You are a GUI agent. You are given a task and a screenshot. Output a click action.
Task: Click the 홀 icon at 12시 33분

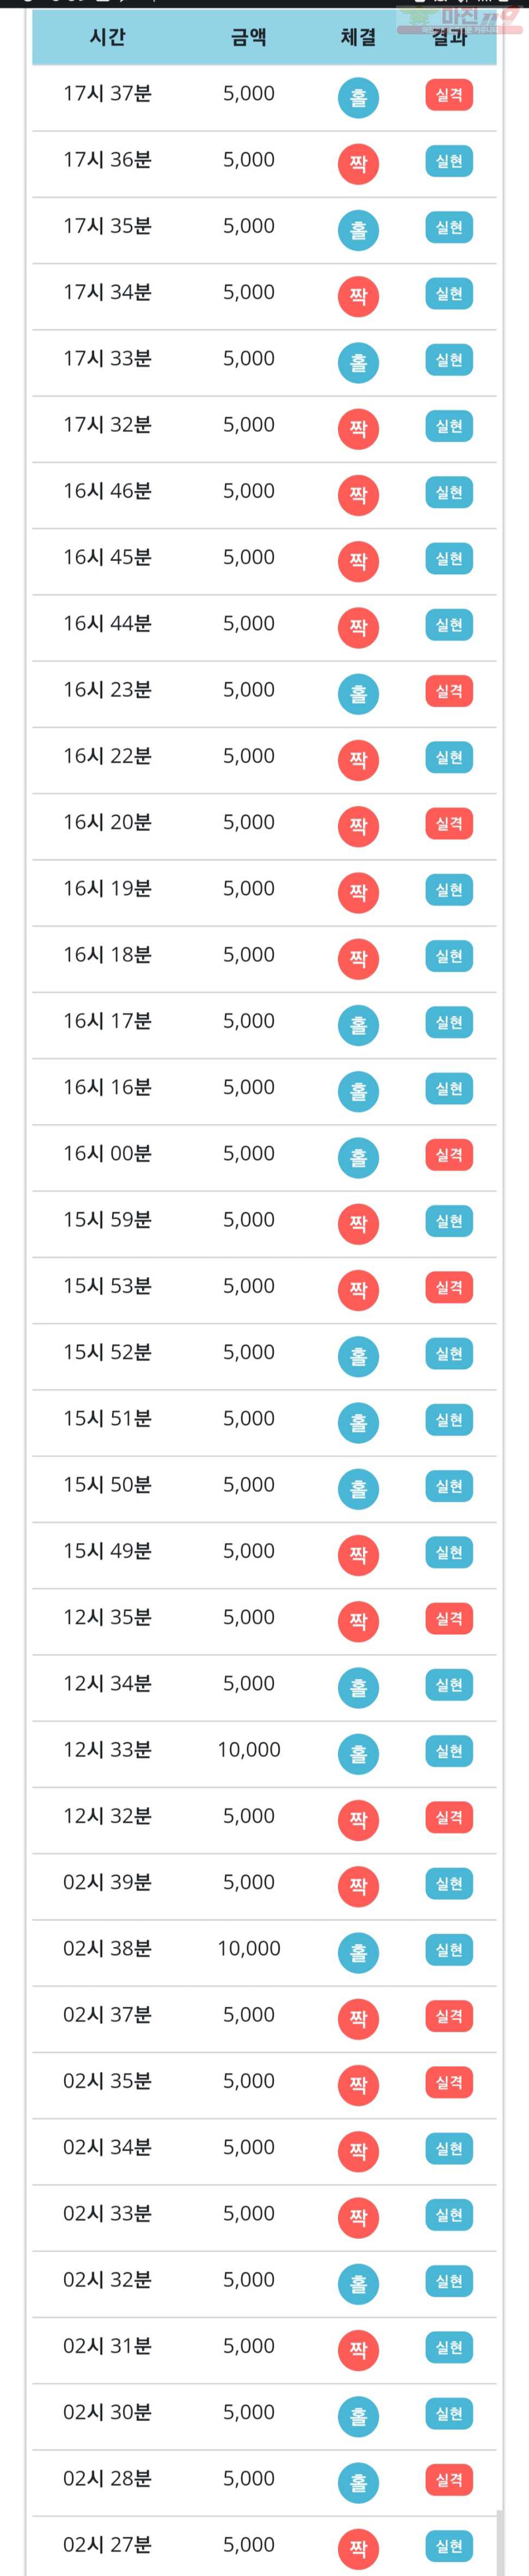pos(358,1754)
